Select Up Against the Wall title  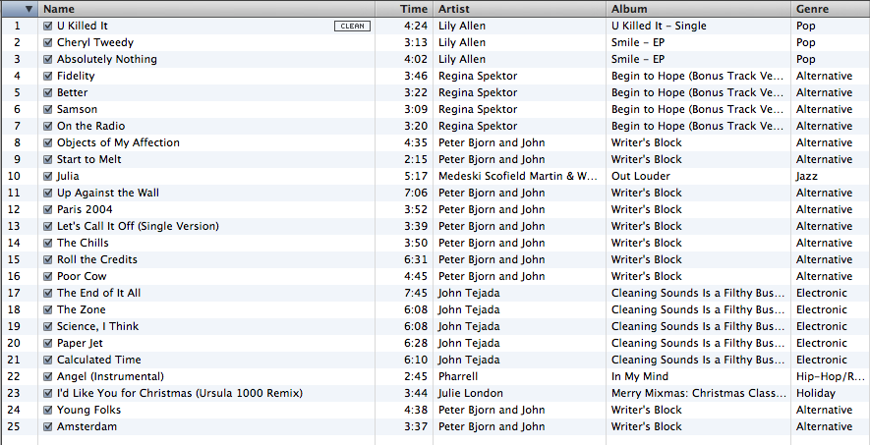[x=108, y=193]
